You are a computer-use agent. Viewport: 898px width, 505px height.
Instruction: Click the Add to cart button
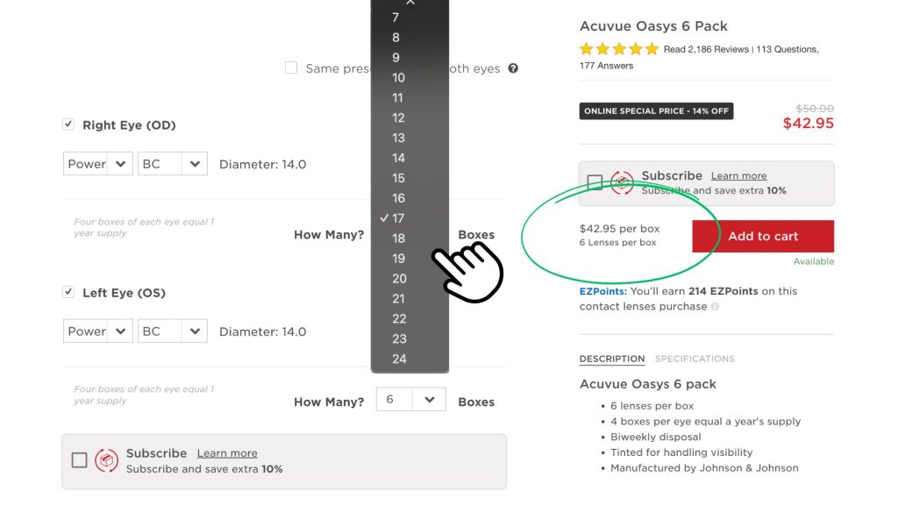[x=763, y=236]
